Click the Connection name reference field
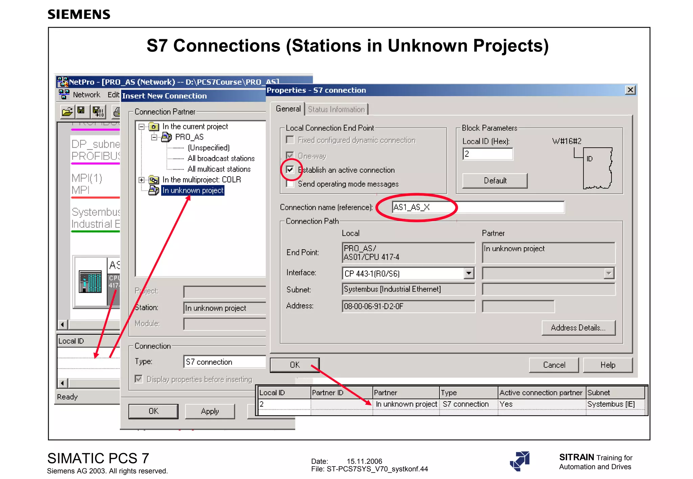 (478, 207)
